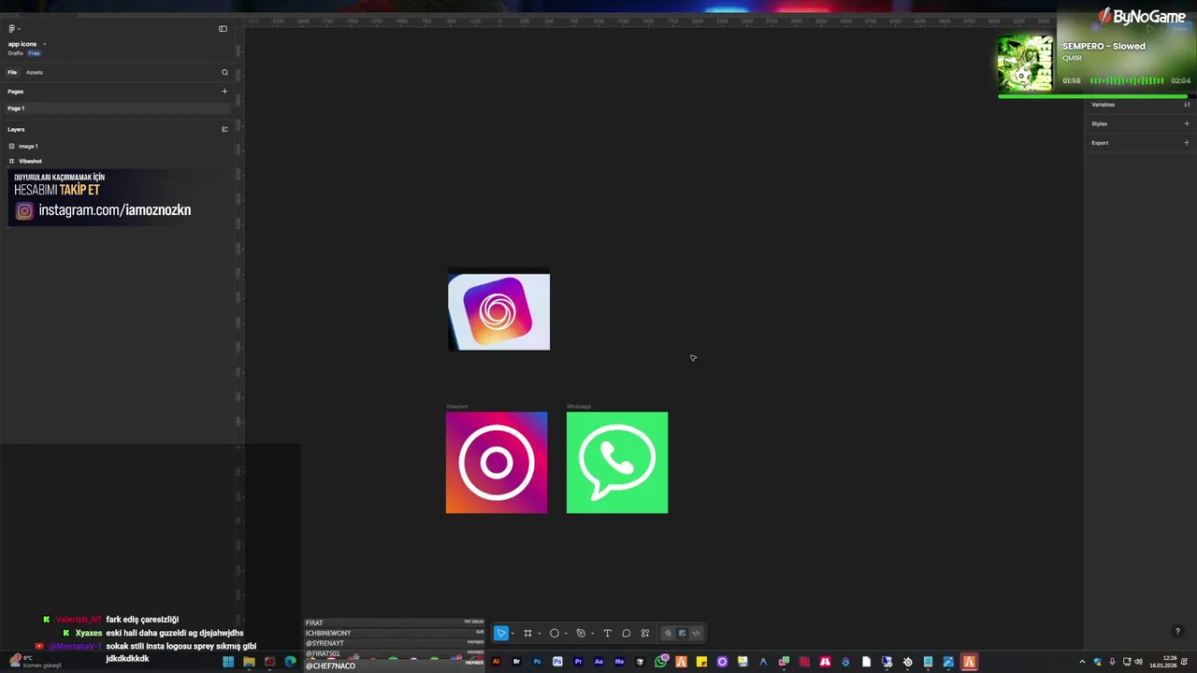Image resolution: width=1197 pixels, height=673 pixels.
Task: Show hidden system tray icons chevron
Action: tap(1083, 662)
